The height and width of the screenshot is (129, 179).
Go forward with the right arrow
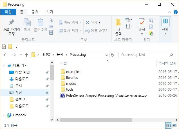click(x=14, y=55)
